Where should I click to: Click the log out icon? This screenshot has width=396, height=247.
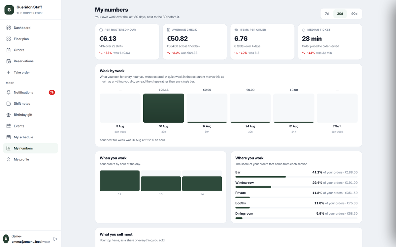55,239
